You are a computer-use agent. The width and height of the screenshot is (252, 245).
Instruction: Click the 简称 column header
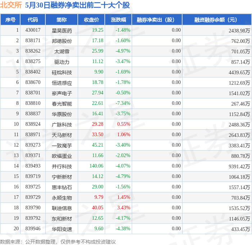pyautogui.click(x=62, y=19)
